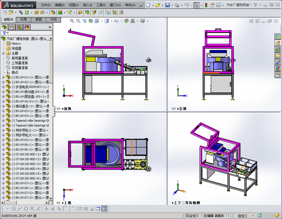The image size is (282, 219).
Task: Open the ConfigurationManager panel tab
Action: (19, 27)
